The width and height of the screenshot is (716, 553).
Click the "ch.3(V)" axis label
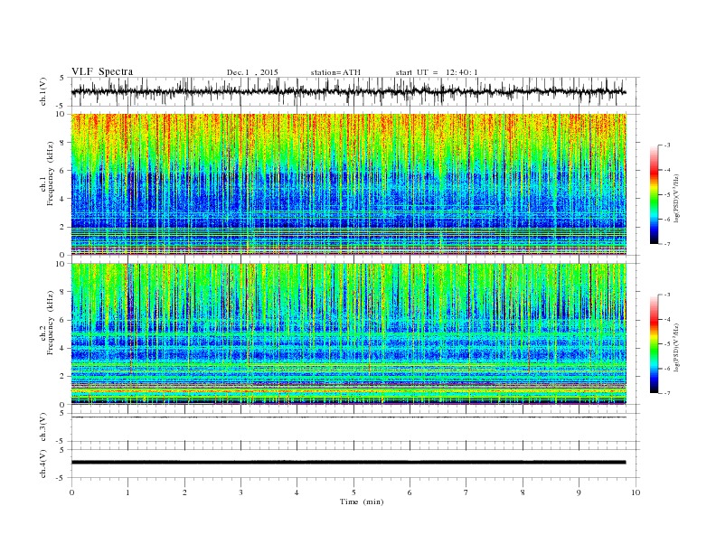pyautogui.click(x=43, y=427)
